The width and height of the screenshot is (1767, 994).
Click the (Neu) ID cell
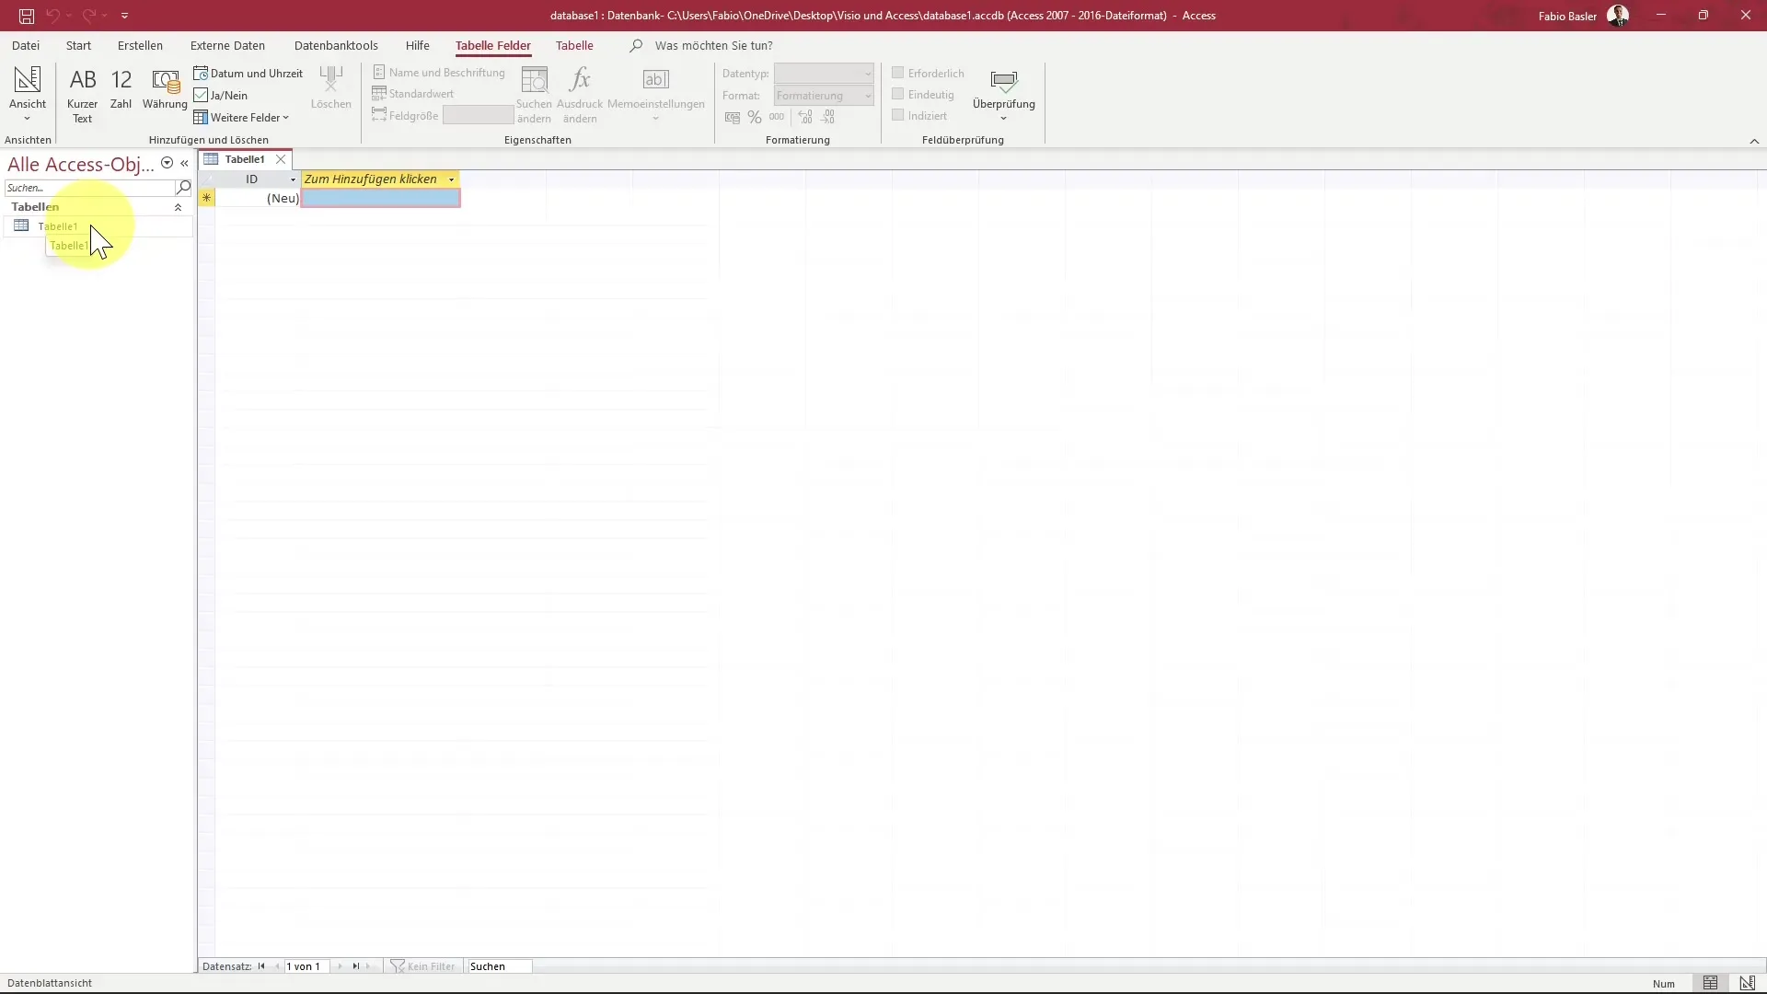coord(259,198)
